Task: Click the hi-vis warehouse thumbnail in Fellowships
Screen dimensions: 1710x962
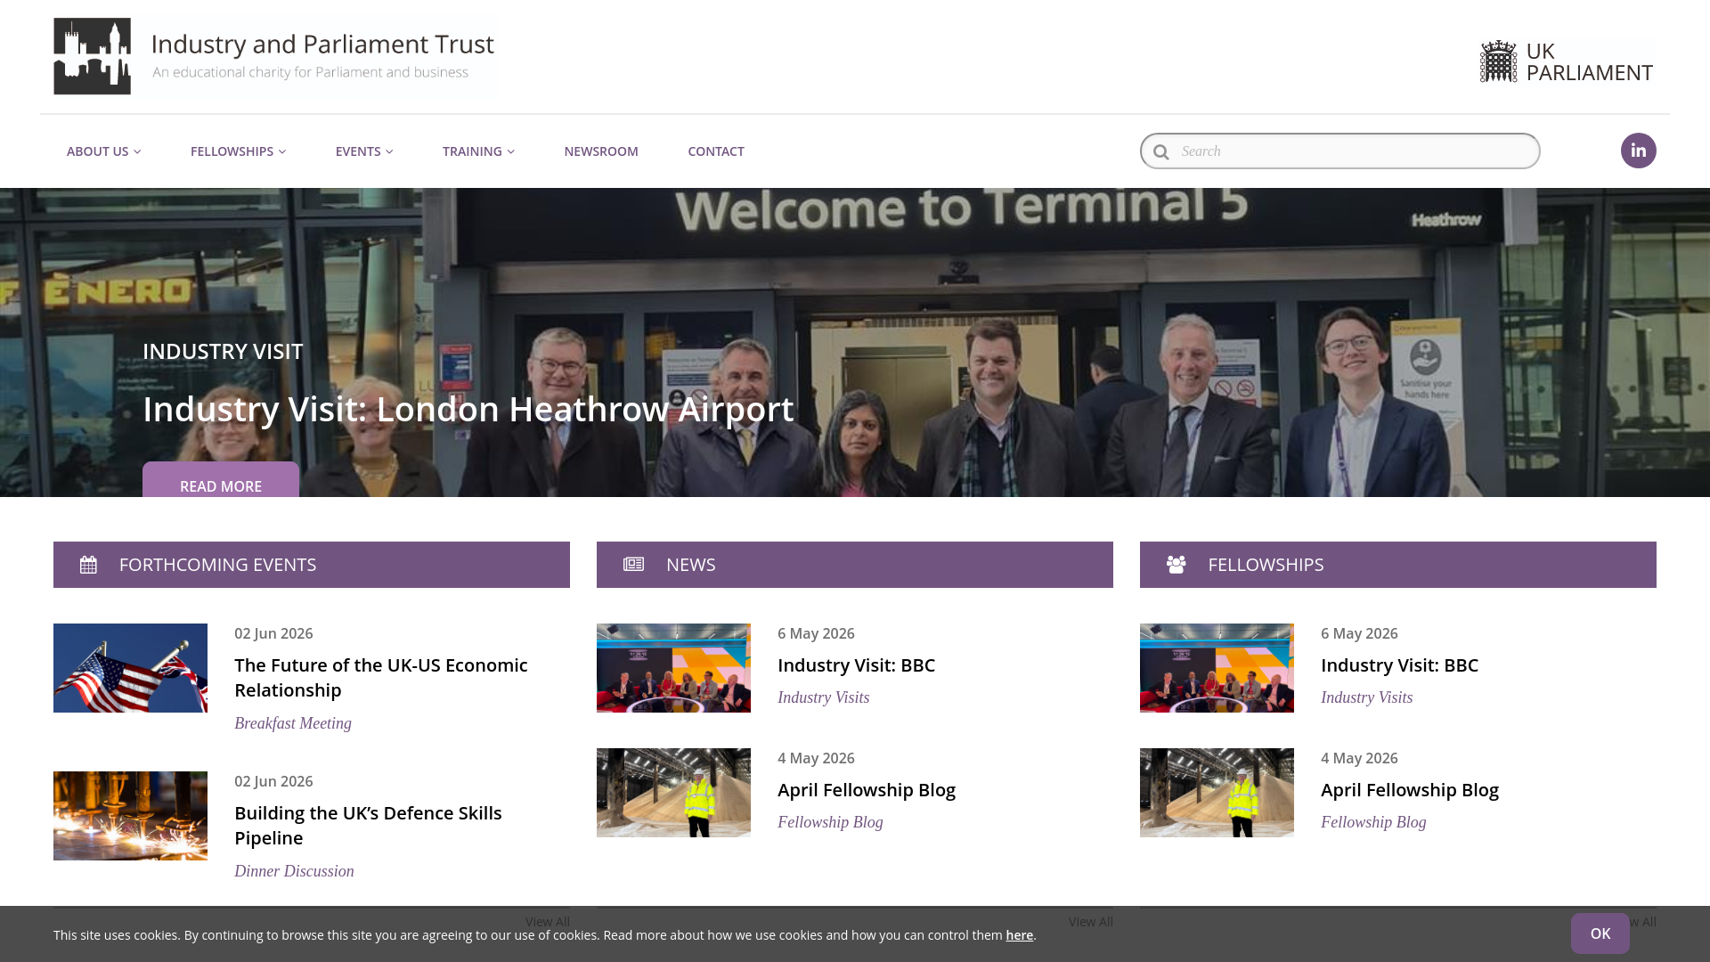Action: point(1217,793)
